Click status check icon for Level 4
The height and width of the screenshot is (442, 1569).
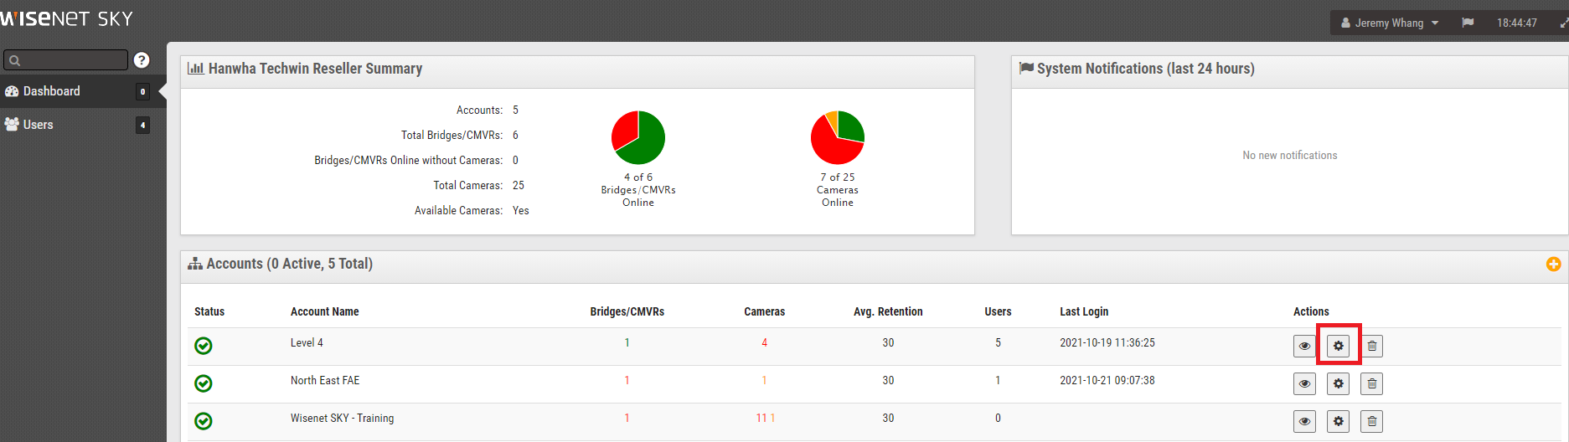204,346
